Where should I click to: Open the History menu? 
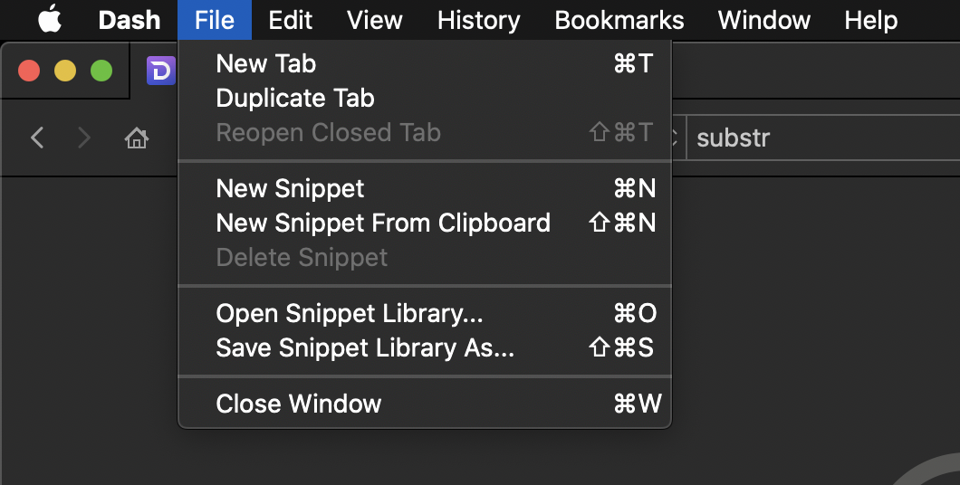(478, 20)
